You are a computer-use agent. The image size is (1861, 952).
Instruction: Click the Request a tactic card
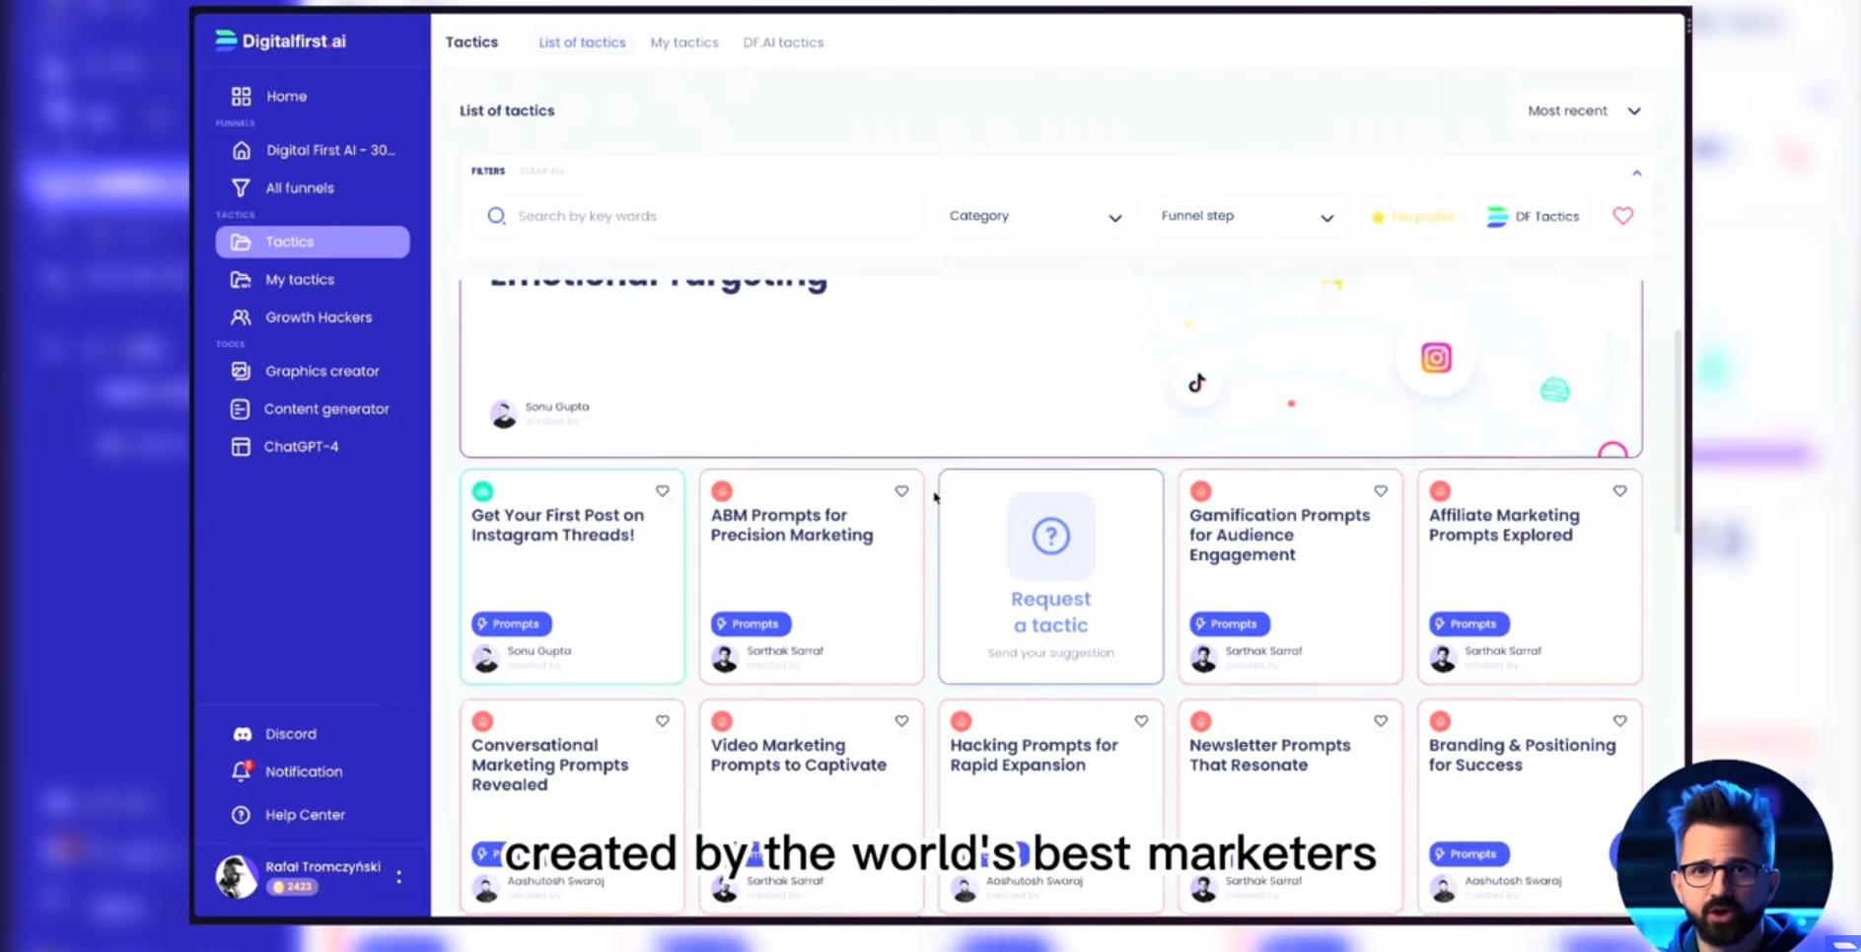click(1050, 577)
